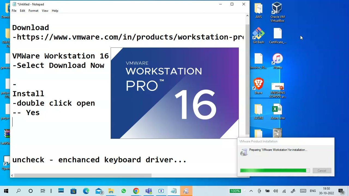Open taskbar Search
The width and height of the screenshot is (349, 196).
(18, 191)
